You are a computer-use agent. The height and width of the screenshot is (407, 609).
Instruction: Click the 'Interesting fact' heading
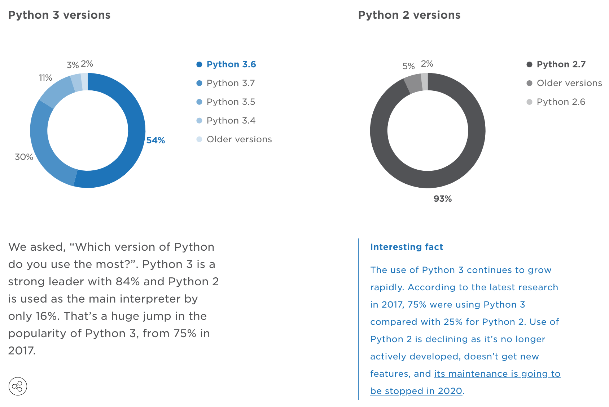click(407, 247)
